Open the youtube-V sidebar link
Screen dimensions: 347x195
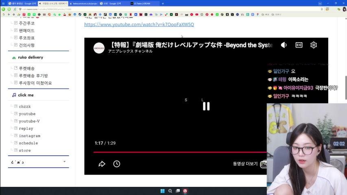[29, 121]
